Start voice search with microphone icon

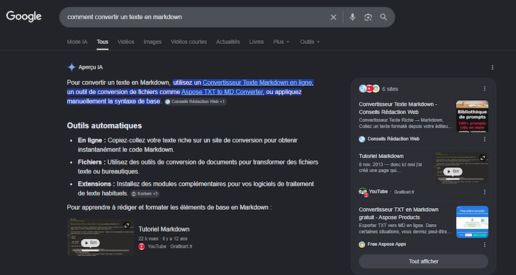pyautogui.click(x=352, y=17)
